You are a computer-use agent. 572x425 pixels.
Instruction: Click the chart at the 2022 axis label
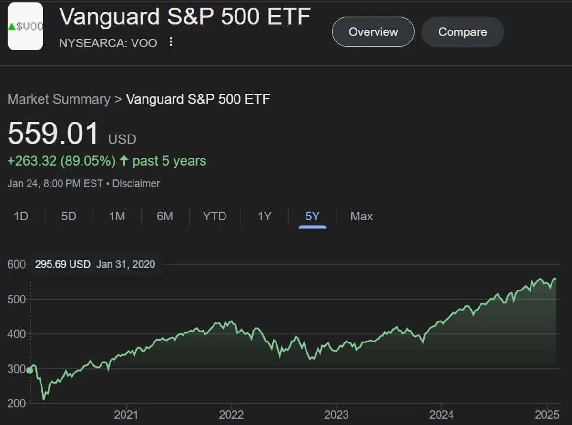pyautogui.click(x=232, y=414)
